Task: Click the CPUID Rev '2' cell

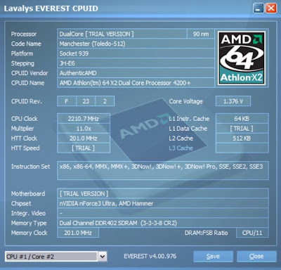Action: point(105,101)
